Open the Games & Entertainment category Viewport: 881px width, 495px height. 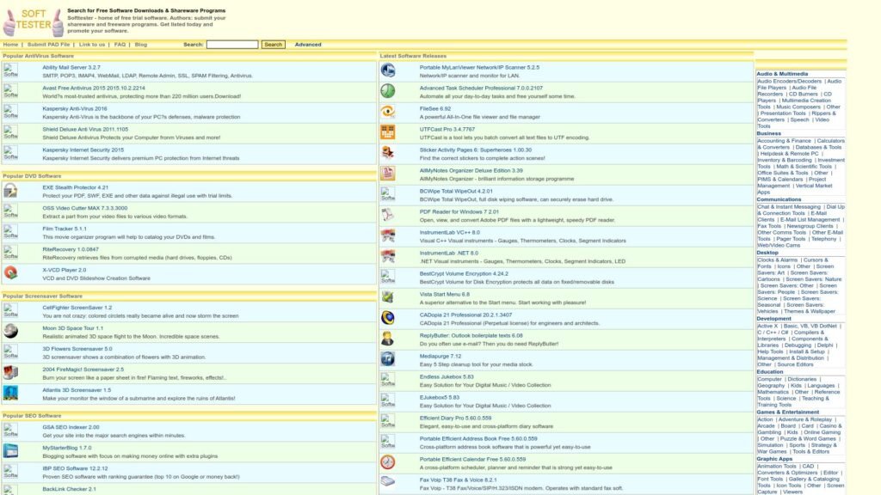pyautogui.click(x=788, y=412)
